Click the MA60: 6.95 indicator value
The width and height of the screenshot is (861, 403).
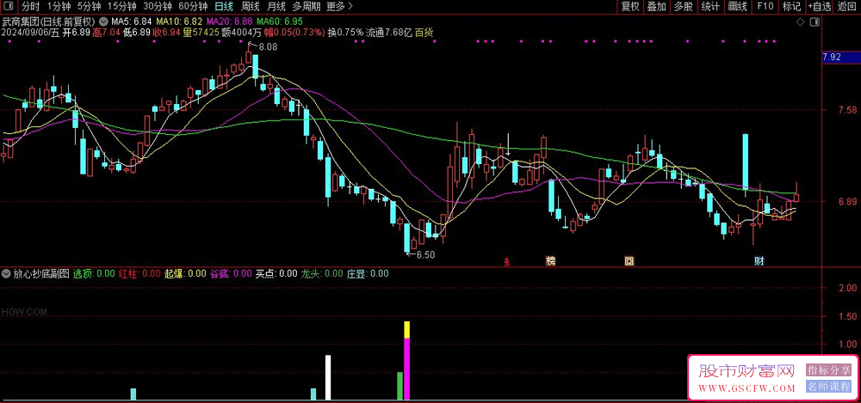[280, 21]
